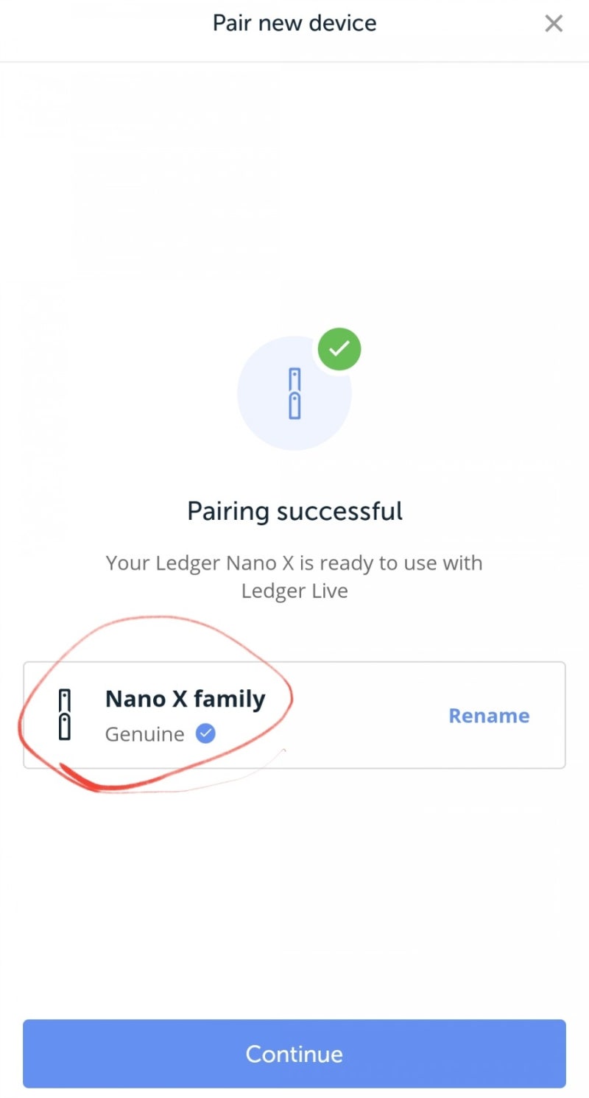The width and height of the screenshot is (589, 1098).
Task: Click the 'Your Ledger Nano X is ready' text
Action: click(294, 563)
